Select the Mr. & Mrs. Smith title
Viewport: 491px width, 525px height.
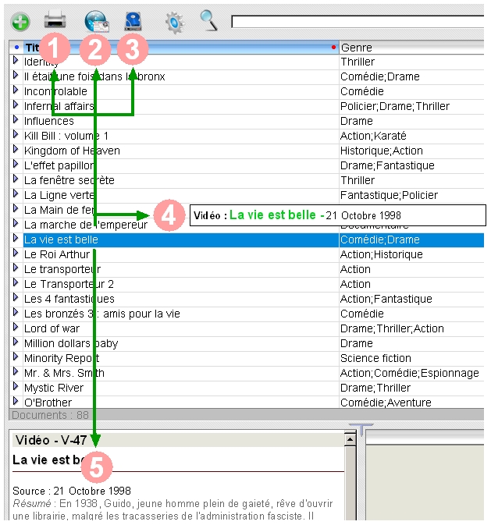64,373
